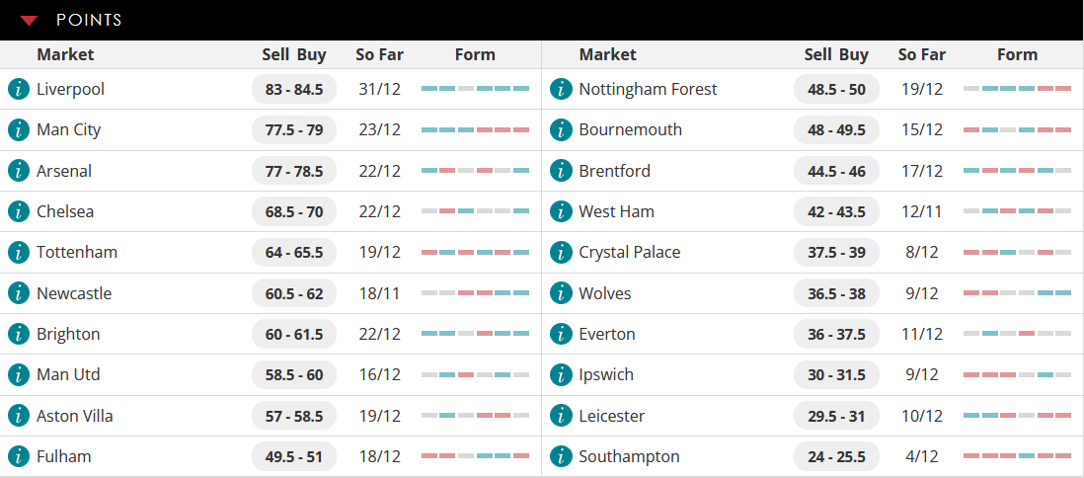
Task: Click the info icon next to Man City
Action: coord(19,130)
